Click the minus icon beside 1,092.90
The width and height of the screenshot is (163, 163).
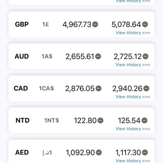99,152
